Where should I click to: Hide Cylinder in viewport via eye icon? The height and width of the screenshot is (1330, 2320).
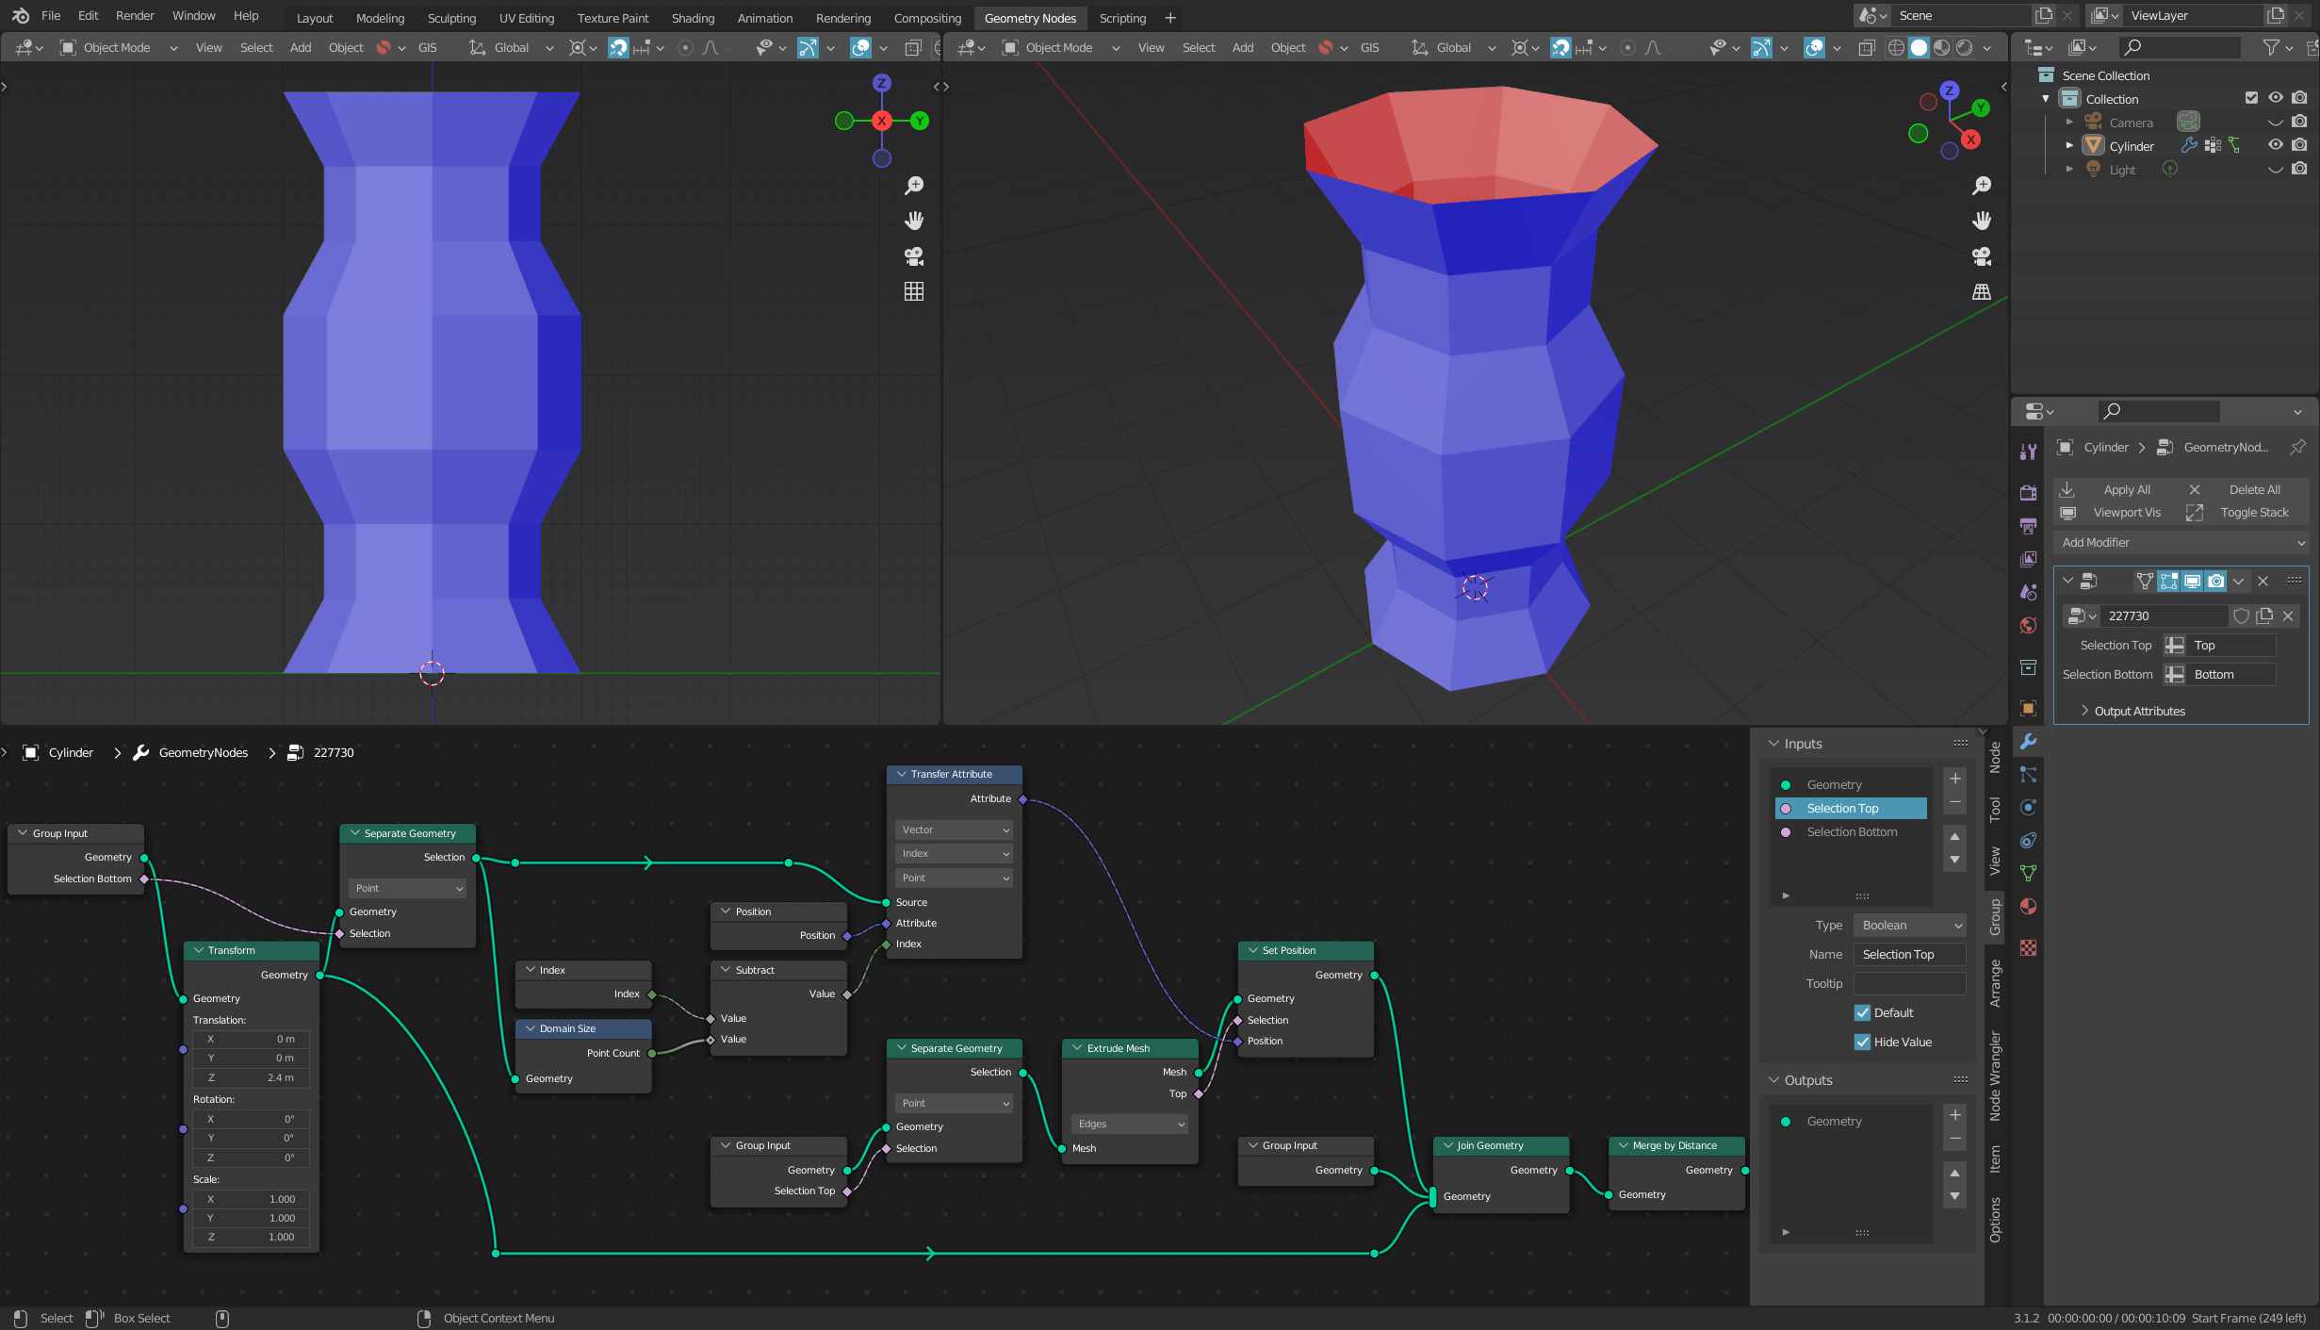click(x=2275, y=145)
